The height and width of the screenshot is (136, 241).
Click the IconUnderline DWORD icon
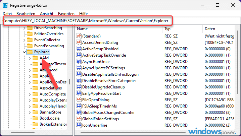click(79, 125)
